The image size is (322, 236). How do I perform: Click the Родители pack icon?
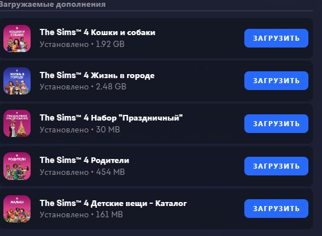[17, 166]
